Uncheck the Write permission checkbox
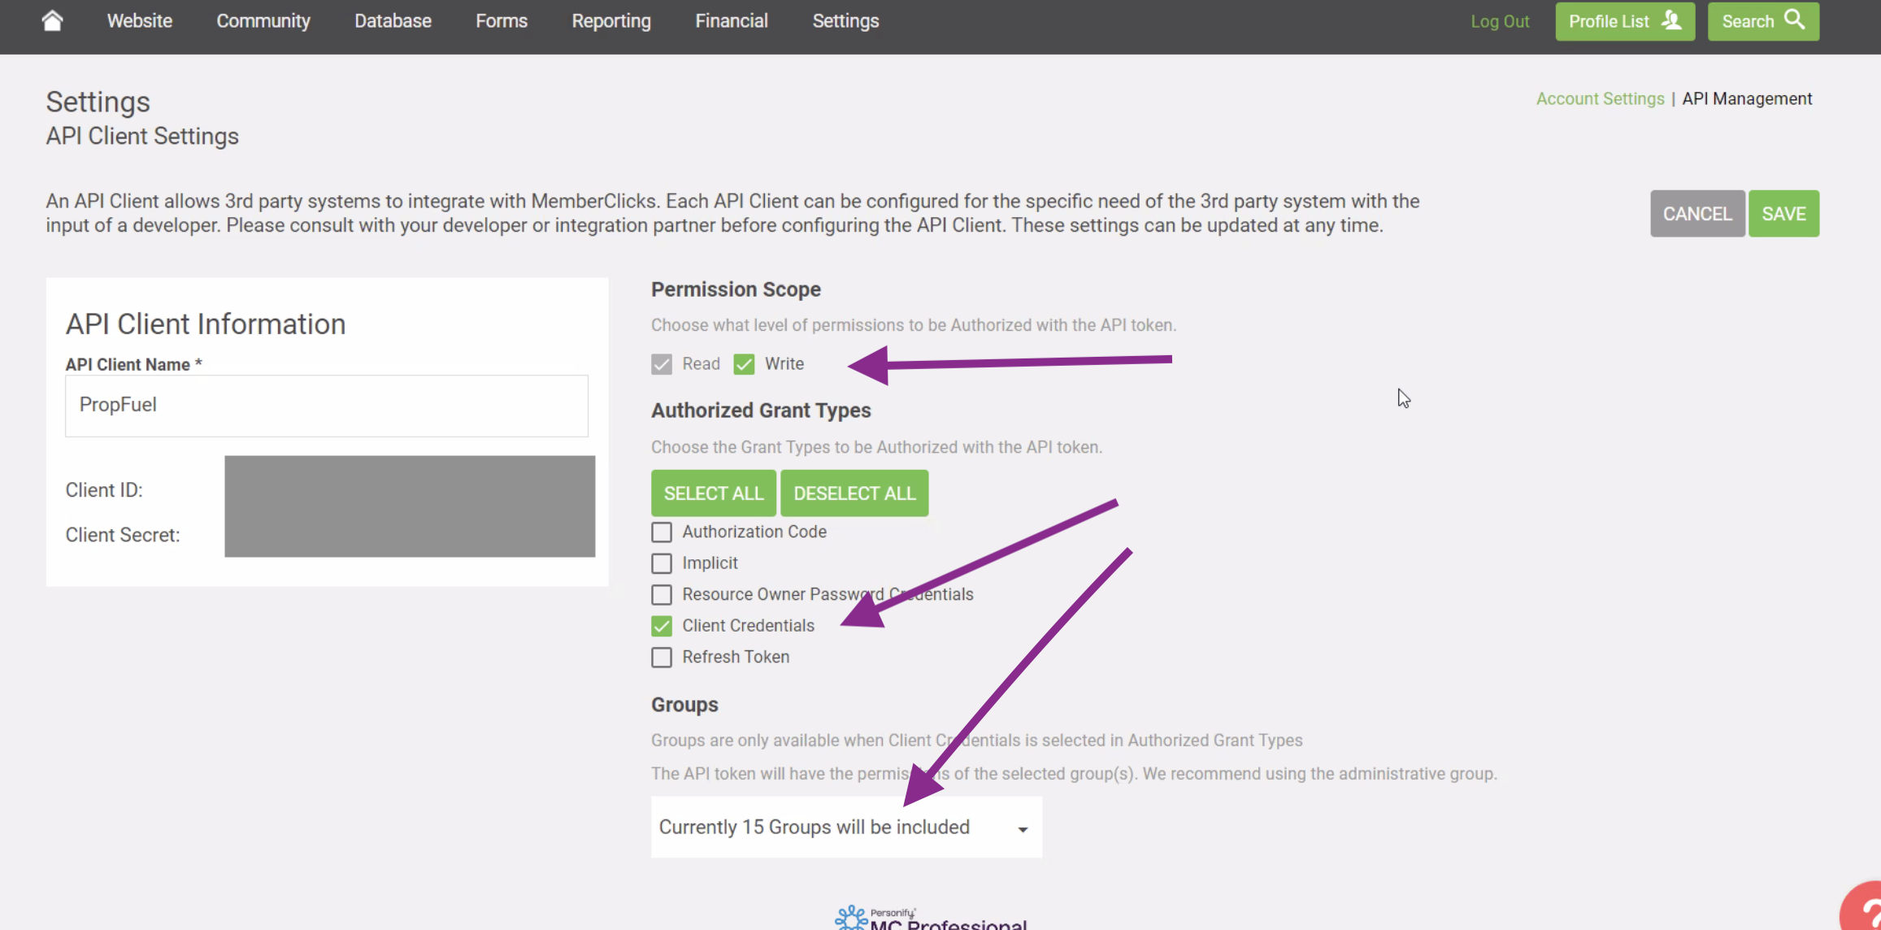This screenshot has height=930, width=1881. 743,363
